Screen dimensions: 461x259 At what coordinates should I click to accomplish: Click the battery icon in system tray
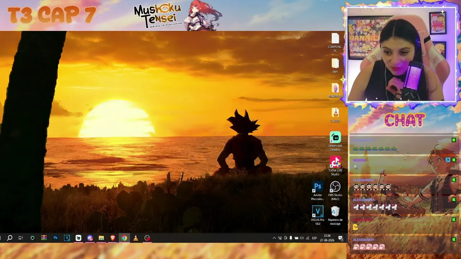click(296, 238)
